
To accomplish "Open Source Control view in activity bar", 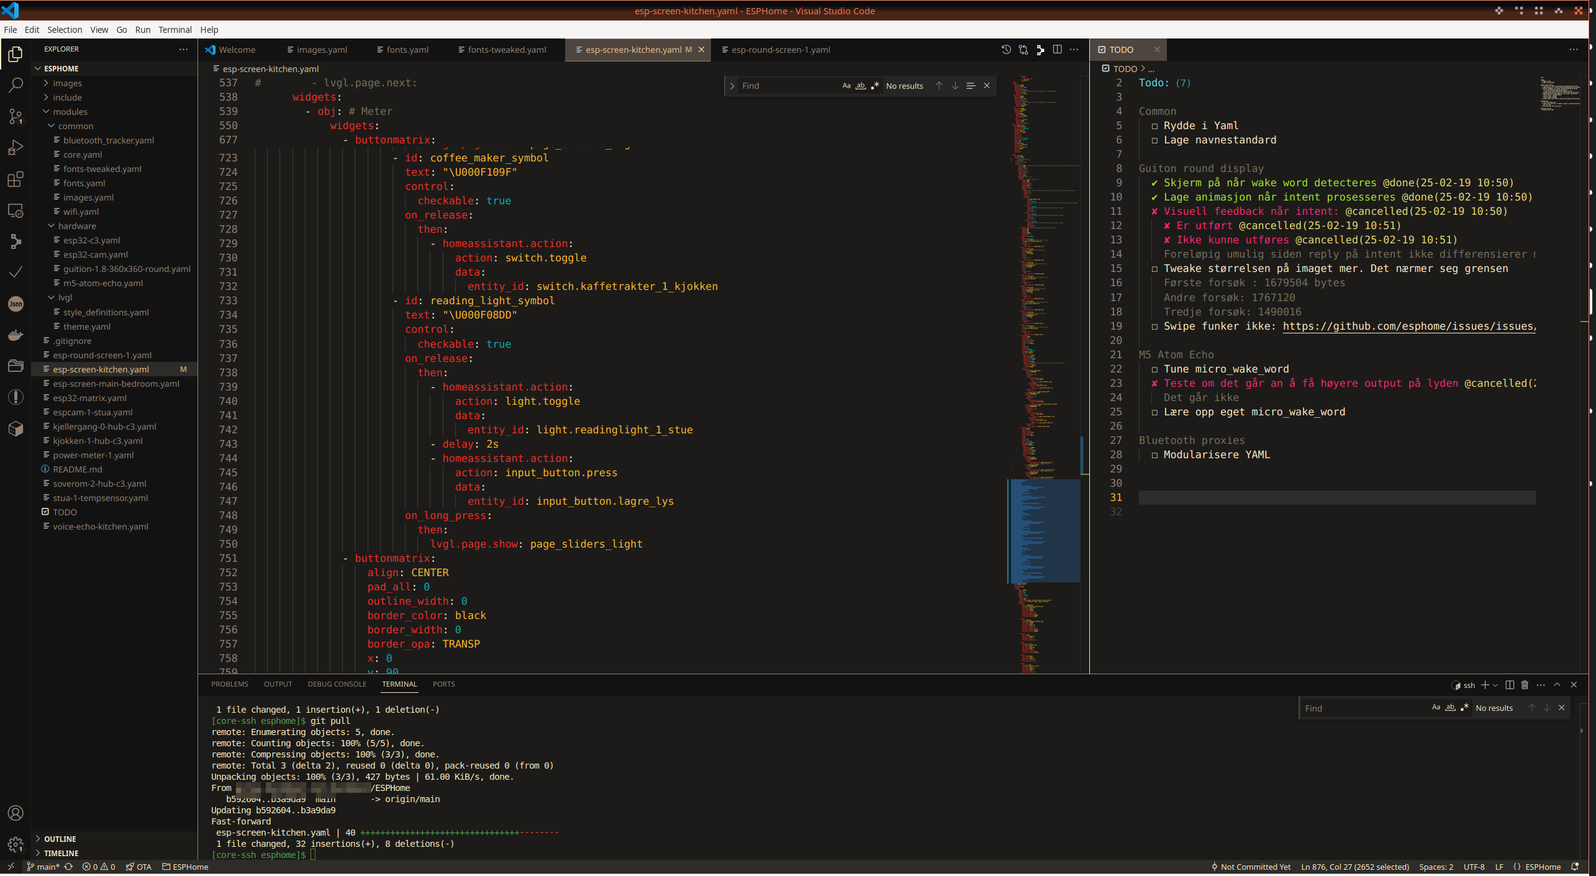I will click(16, 116).
